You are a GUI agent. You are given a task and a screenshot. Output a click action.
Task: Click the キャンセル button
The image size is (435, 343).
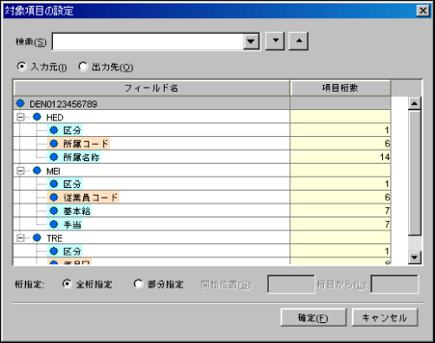[385, 318]
